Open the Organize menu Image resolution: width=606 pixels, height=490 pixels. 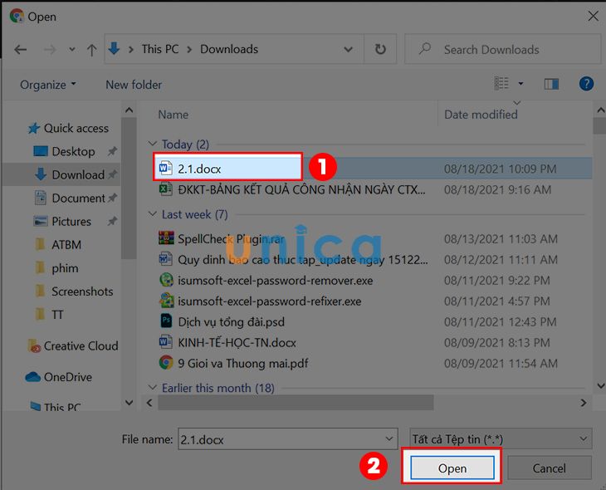(48, 85)
